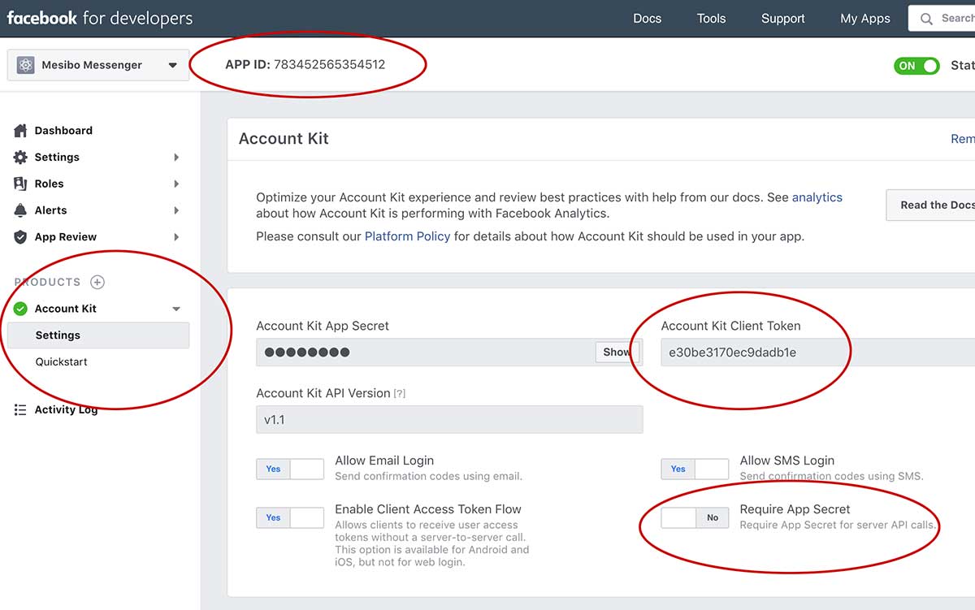Expand the Roles submenu arrow
The height and width of the screenshot is (610, 975).
[x=176, y=184]
